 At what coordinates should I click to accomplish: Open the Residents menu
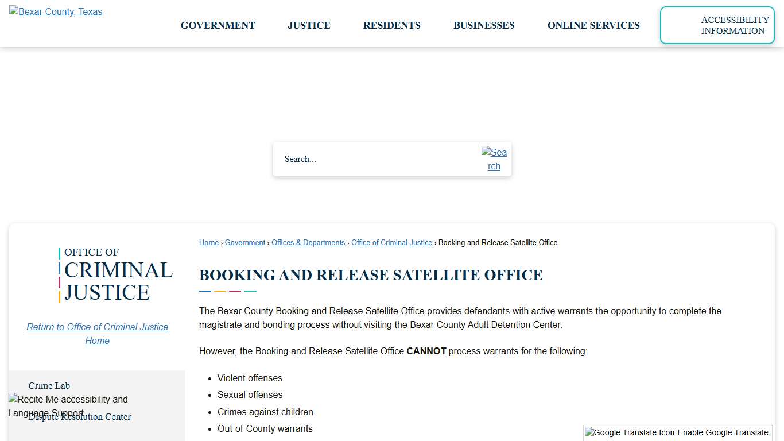click(x=391, y=25)
